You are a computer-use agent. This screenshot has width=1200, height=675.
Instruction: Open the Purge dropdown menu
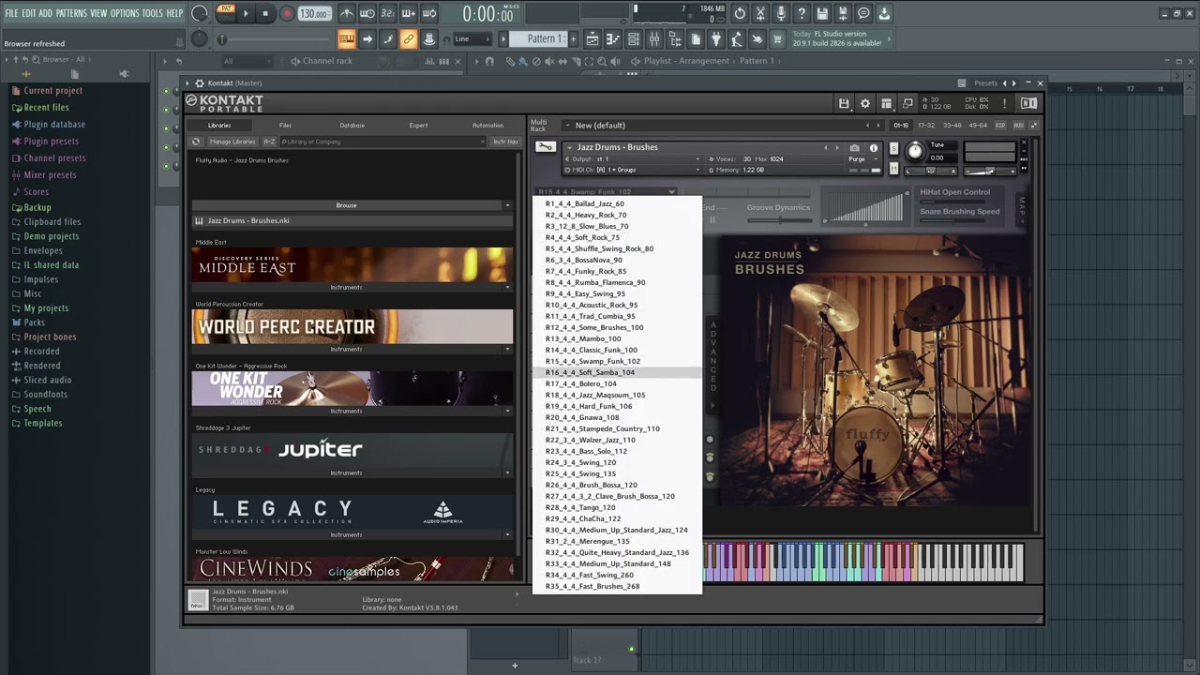(x=862, y=159)
